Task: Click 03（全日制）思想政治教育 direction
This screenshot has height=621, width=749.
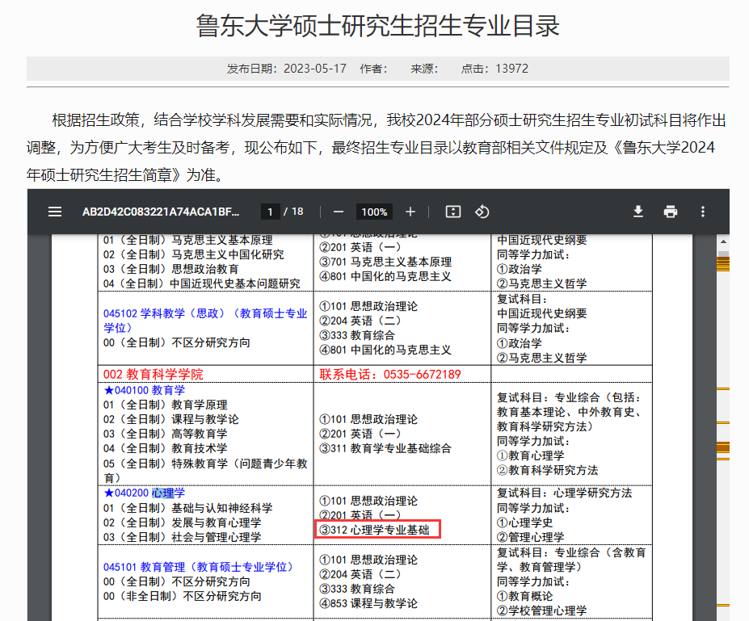Action: click(x=171, y=269)
